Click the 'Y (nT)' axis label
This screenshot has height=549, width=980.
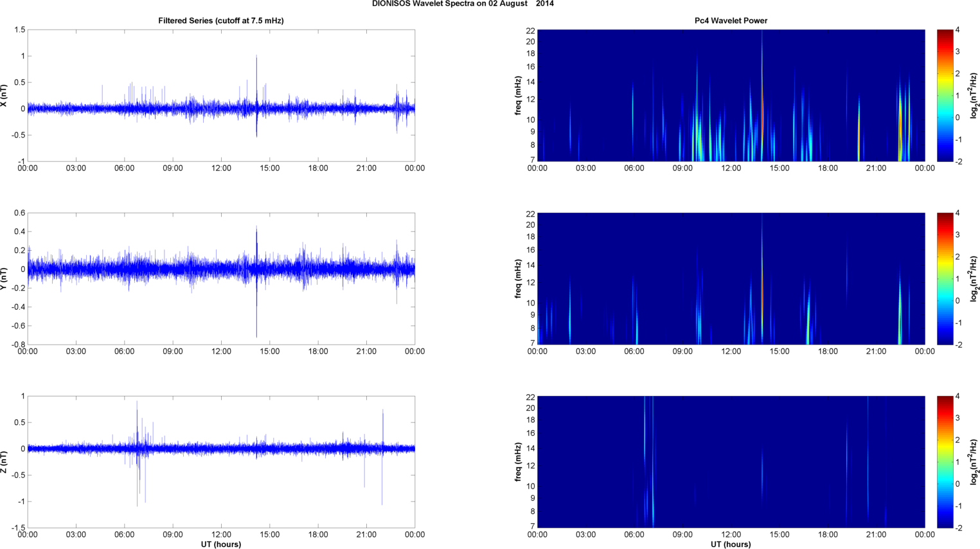point(4,278)
